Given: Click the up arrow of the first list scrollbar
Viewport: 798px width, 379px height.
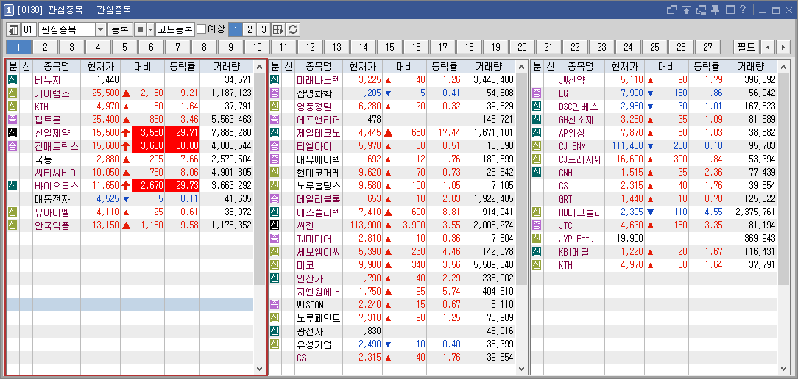Looking at the screenshot, I should [x=259, y=67].
